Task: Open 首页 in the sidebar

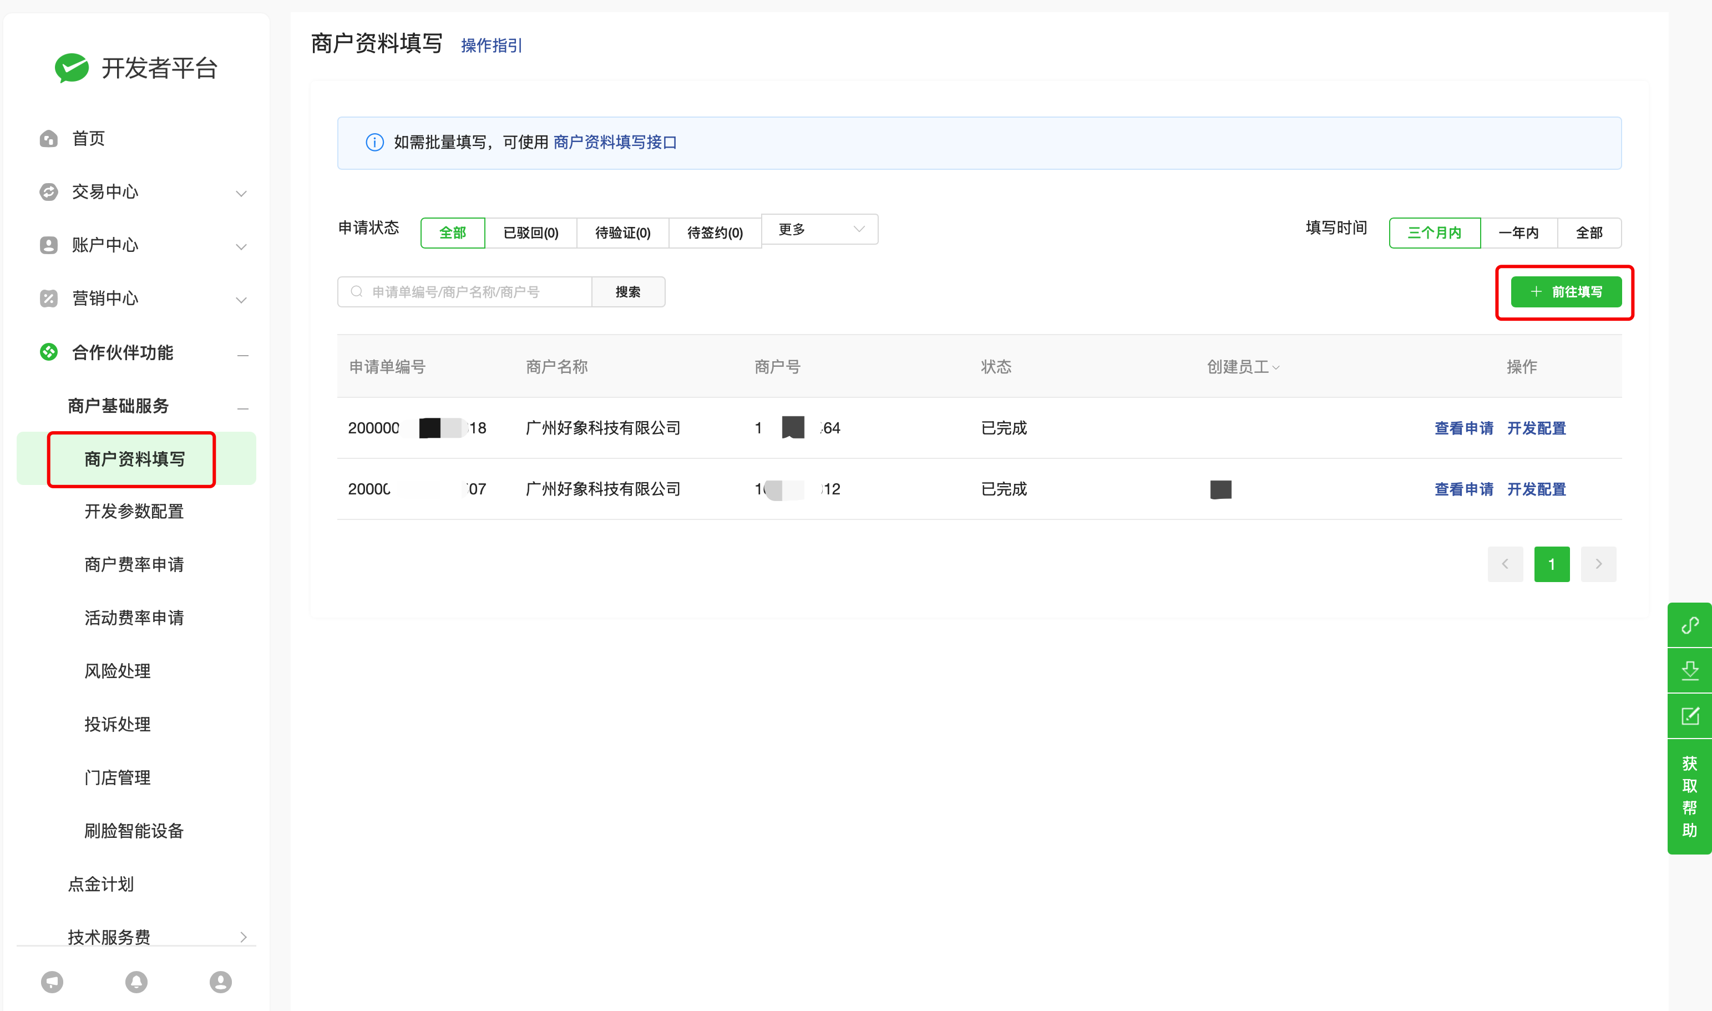Action: pyautogui.click(x=89, y=139)
